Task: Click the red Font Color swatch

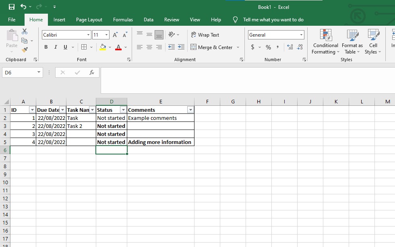Action: (x=118, y=47)
